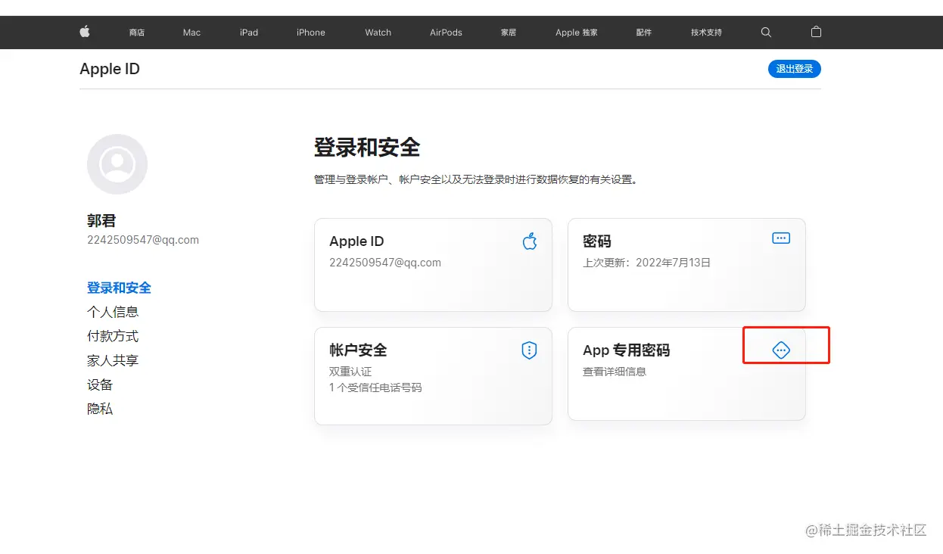Open the iPhone page in the navigation bar
Image resolution: width=943 pixels, height=554 pixels.
click(310, 32)
